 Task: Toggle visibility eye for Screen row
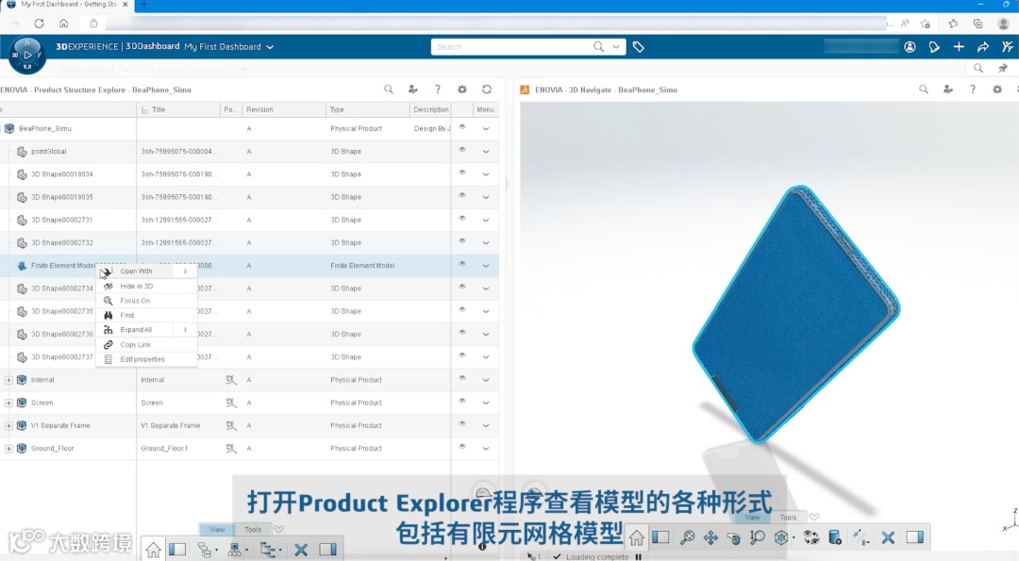tap(462, 402)
